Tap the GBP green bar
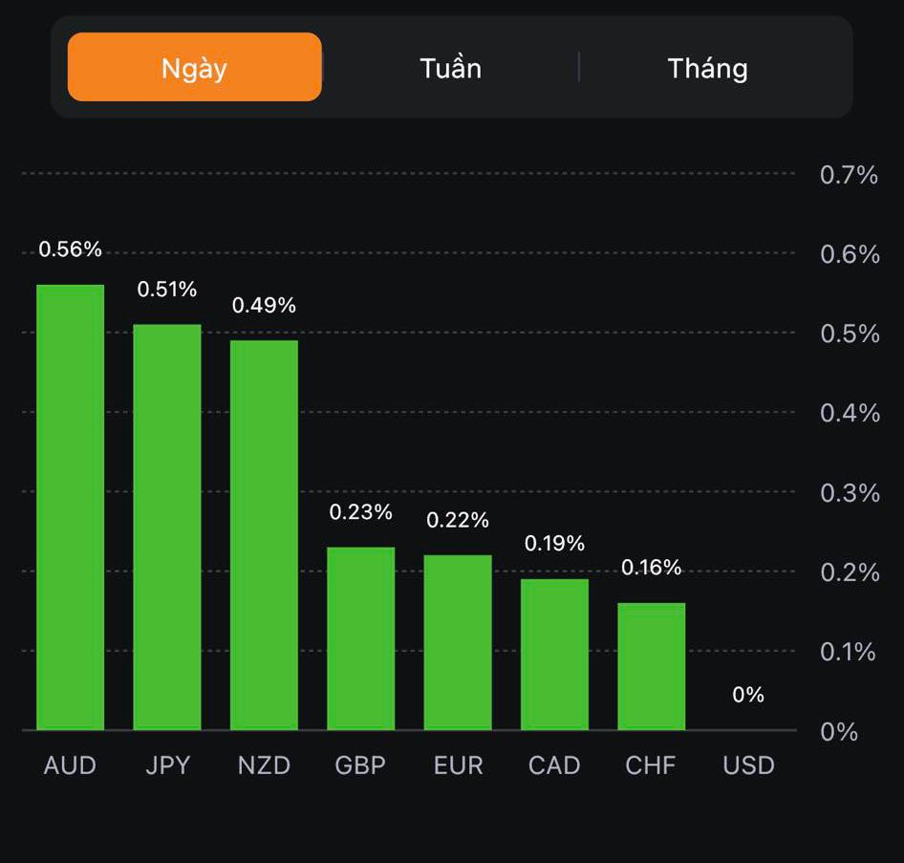The height and width of the screenshot is (863, 904). click(x=360, y=638)
